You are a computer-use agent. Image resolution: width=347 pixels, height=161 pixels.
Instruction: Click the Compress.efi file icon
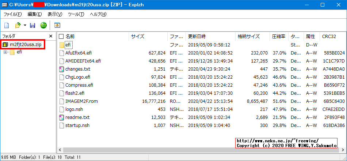click(x=62, y=85)
